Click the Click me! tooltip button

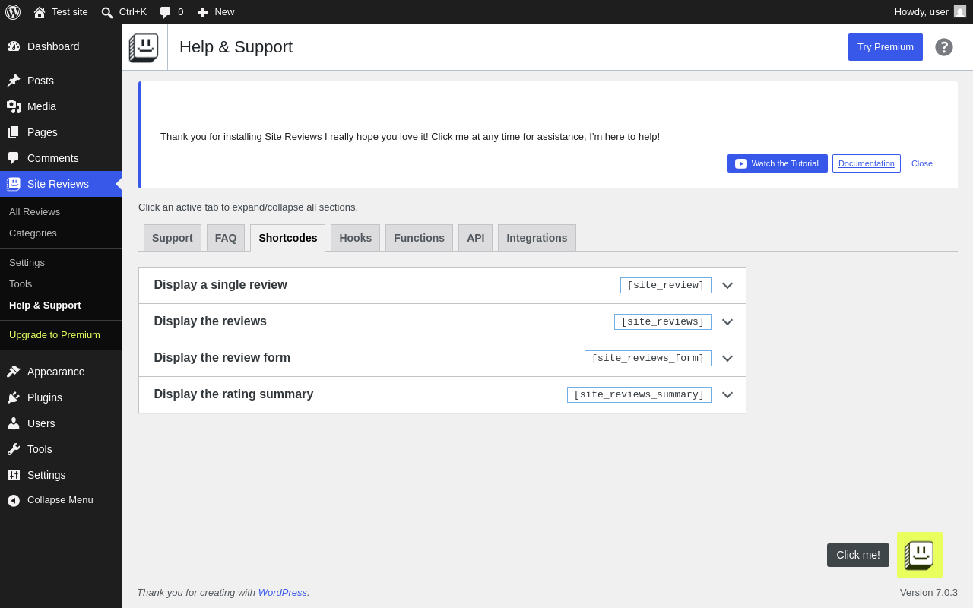[858, 555]
